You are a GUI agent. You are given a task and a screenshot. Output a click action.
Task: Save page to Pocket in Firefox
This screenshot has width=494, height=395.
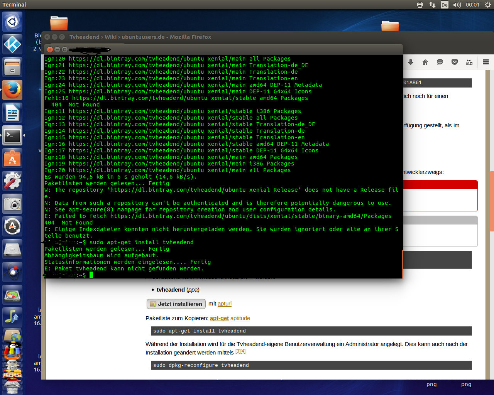click(x=455, y=62)
